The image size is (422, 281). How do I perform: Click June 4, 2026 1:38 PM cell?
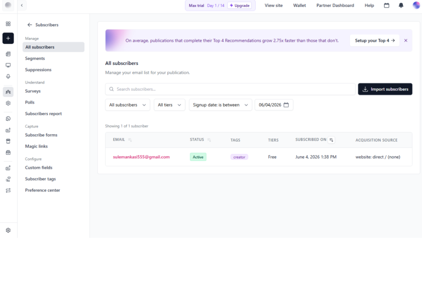[316, 157]
